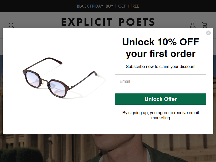Screen dimensions: 216x162
Task: Click the green Unlock Offer button
Action: click(x=160, y=99)
